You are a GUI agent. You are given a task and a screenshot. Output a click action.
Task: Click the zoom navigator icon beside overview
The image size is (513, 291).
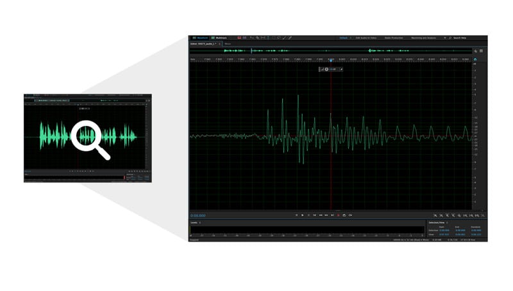[476, 51]
